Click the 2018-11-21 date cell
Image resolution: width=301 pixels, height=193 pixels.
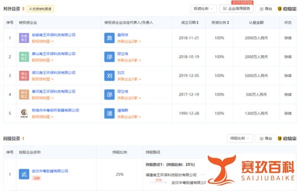[189, 38]
